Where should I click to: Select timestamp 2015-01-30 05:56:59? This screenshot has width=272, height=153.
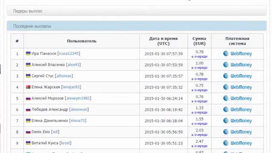164,132
